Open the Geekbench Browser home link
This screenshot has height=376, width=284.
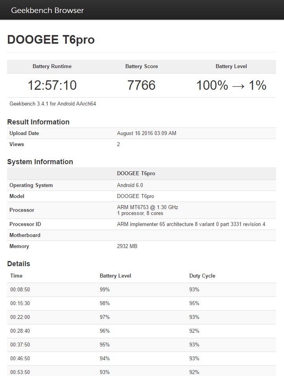pos(48,10)
